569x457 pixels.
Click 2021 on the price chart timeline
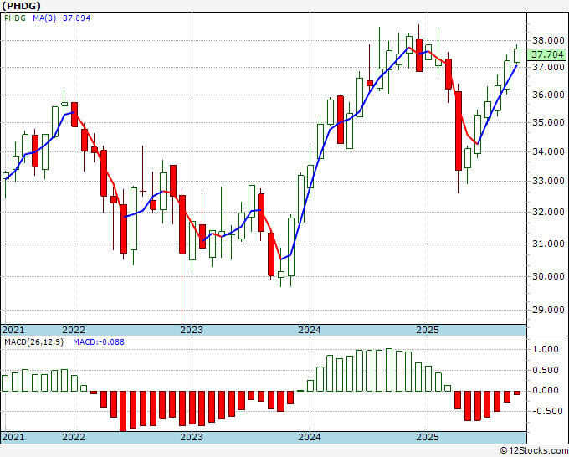tap(13, 330)
